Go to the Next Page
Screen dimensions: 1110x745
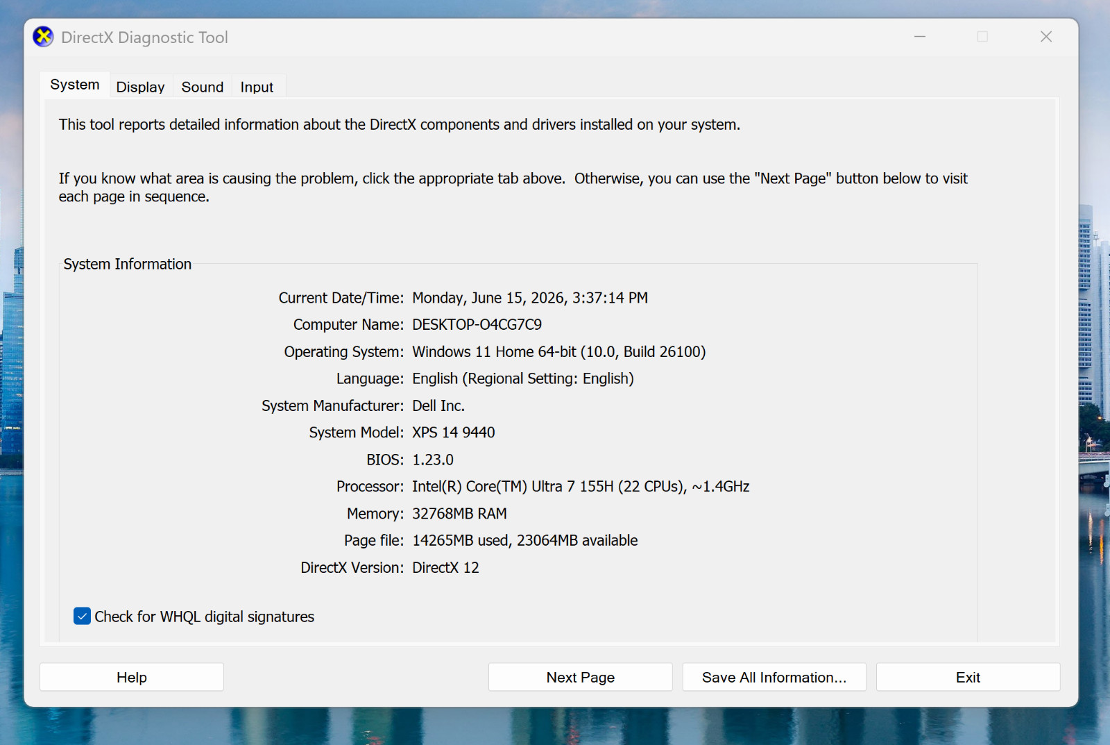pyautogui.click(x=581, y=677)
